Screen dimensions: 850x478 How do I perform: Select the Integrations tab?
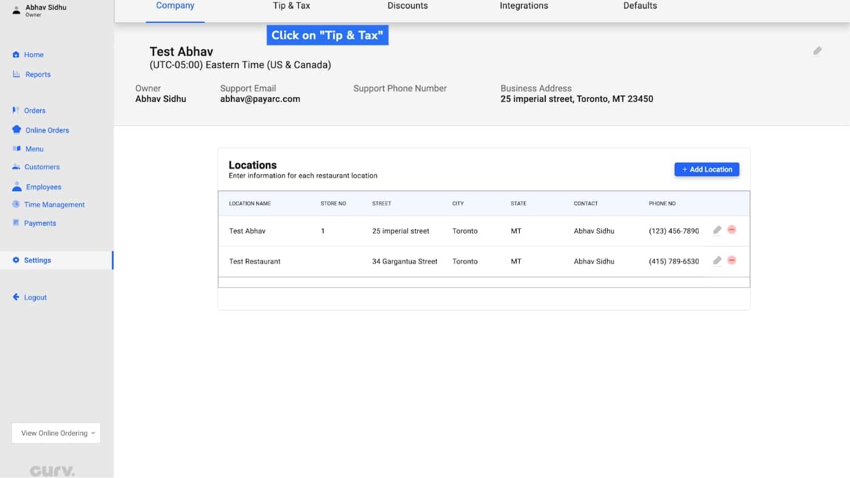(x=524, y=6)
